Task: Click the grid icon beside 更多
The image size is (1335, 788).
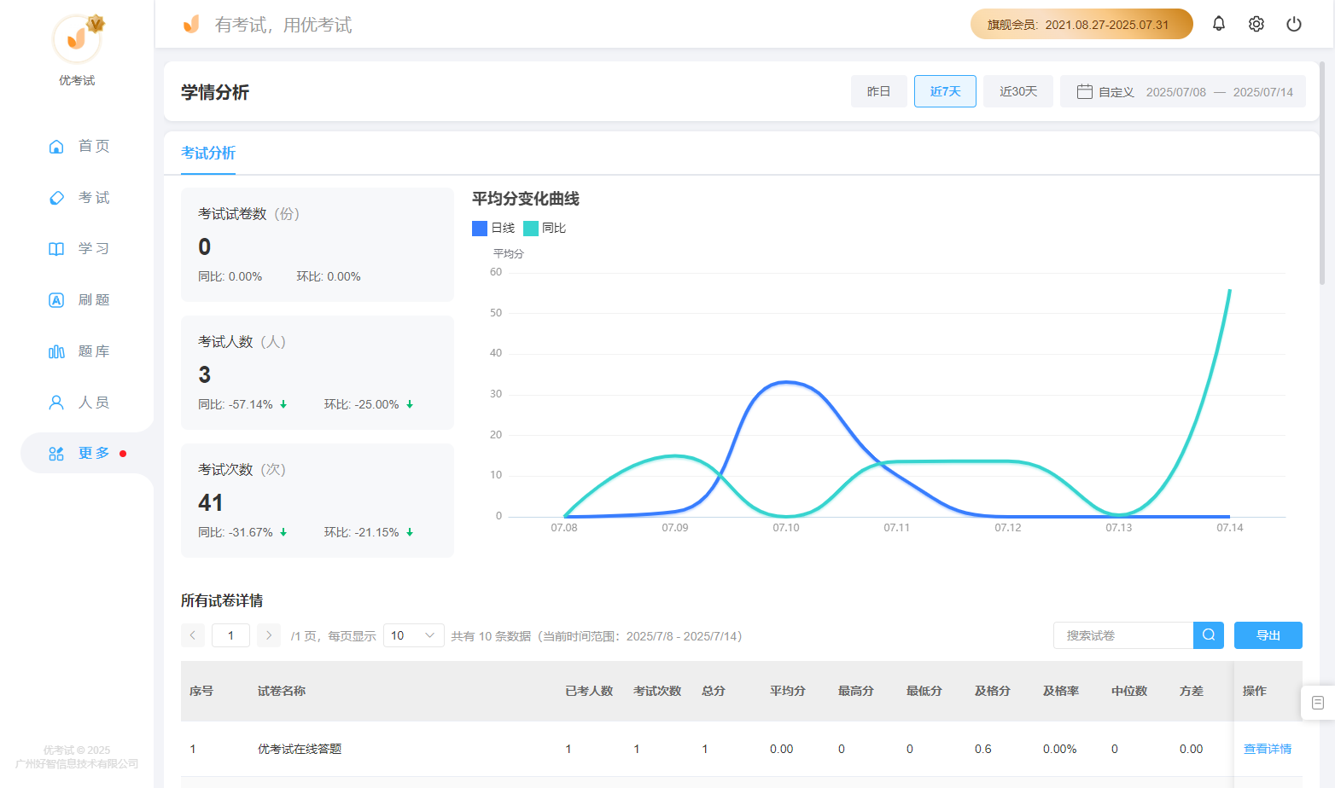Action: click(x=56, y=454)
